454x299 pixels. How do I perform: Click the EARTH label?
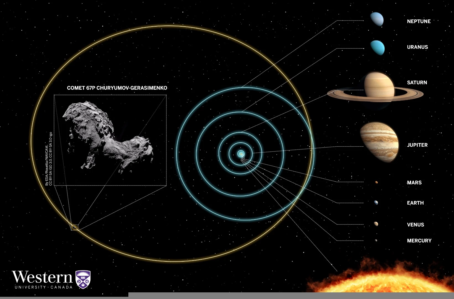tap(415, 203)
